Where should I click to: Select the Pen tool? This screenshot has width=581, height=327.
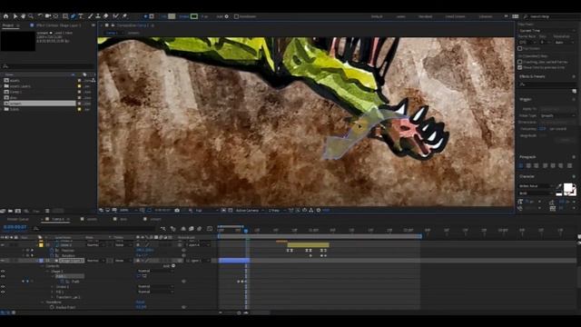[73, 16]
